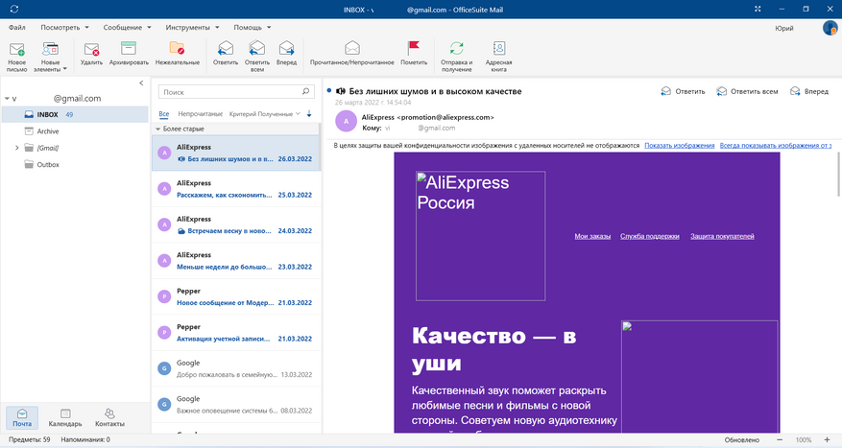Open Pepper email Активация учетной записи
This screenshot has height=448, width=842.
pyautogui.click(x=236, y=333)
